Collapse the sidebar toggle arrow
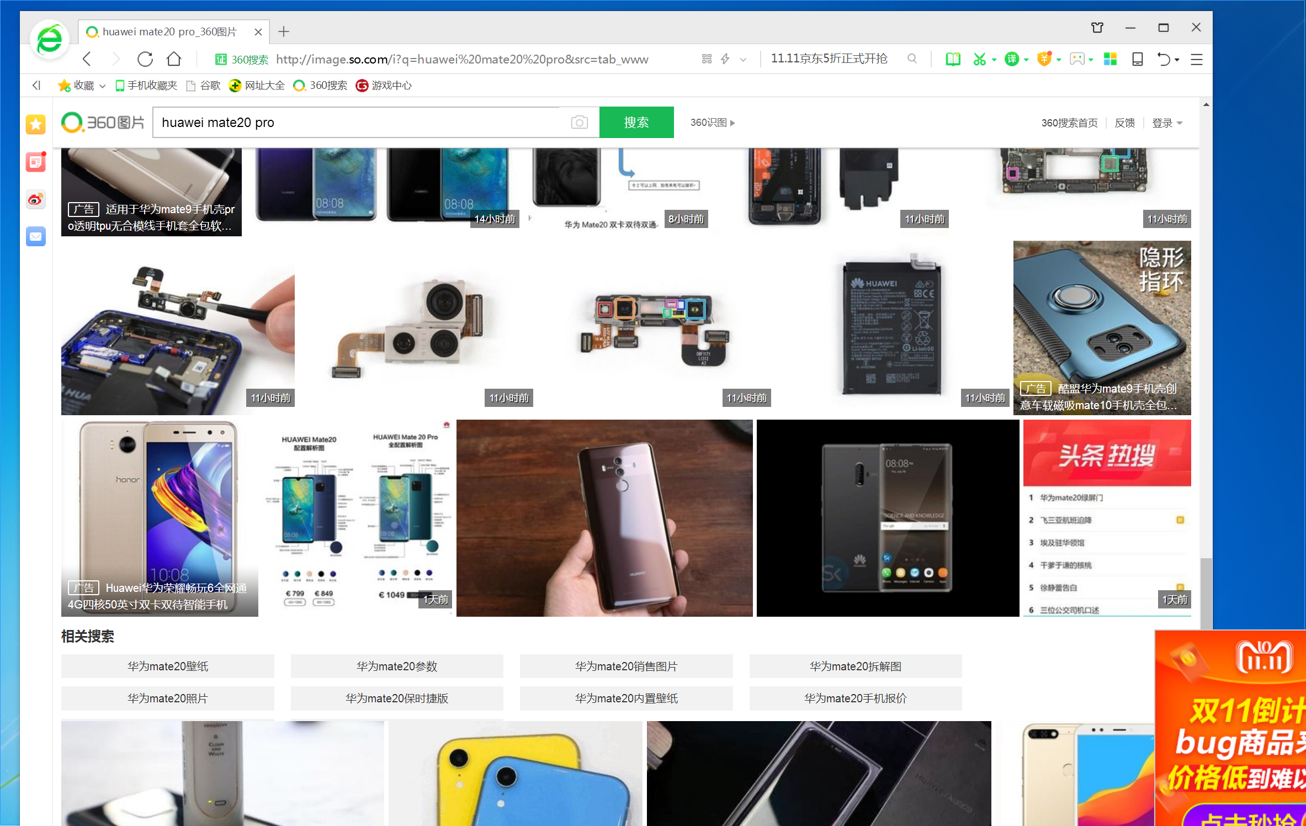This screenshot has width=1306, height=826. (x=36, y=85)
